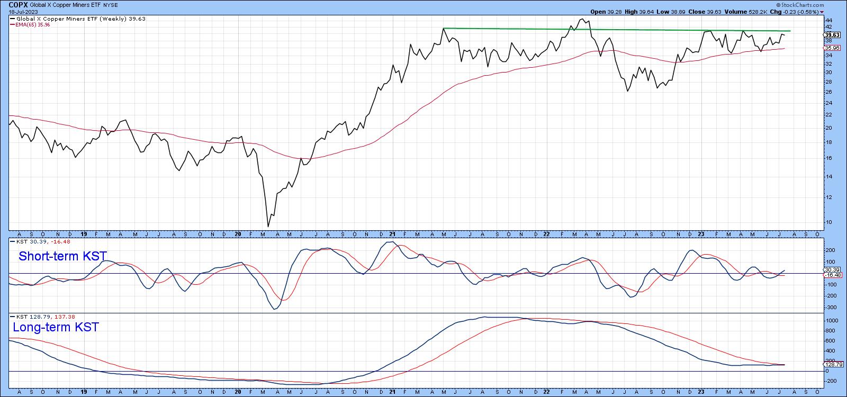Viewport: 847px width, 397px height.
Task: Click the boxed 35.96 EMA tag on axis
Action: (x=832, y=48)
